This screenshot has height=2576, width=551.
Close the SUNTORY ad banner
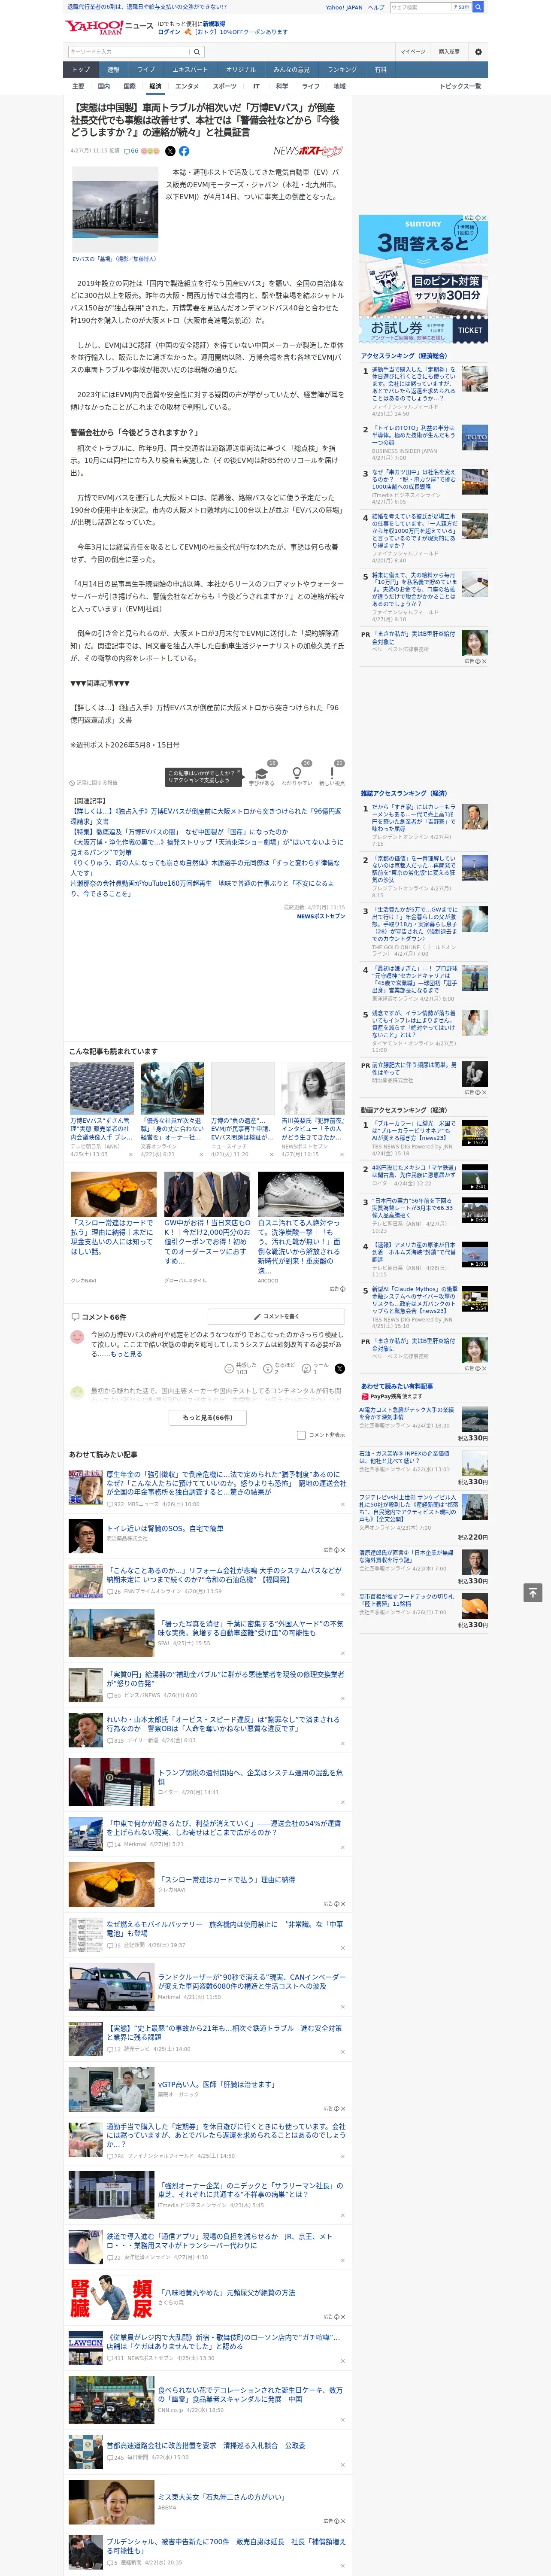(x=484, y=218)
